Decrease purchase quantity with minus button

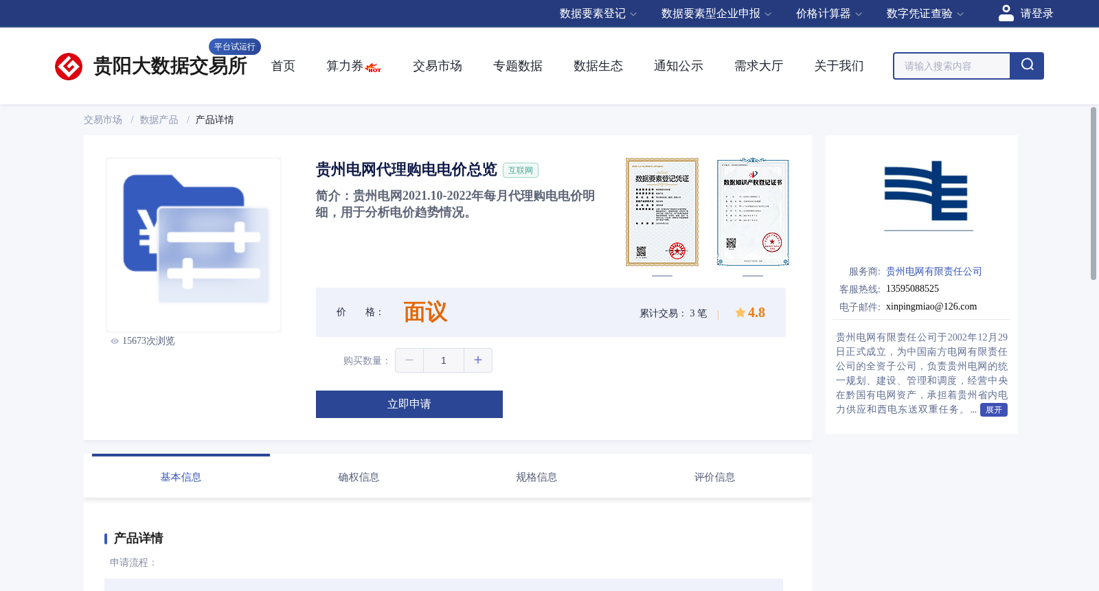pyautogui.click(x=409, y=360)
